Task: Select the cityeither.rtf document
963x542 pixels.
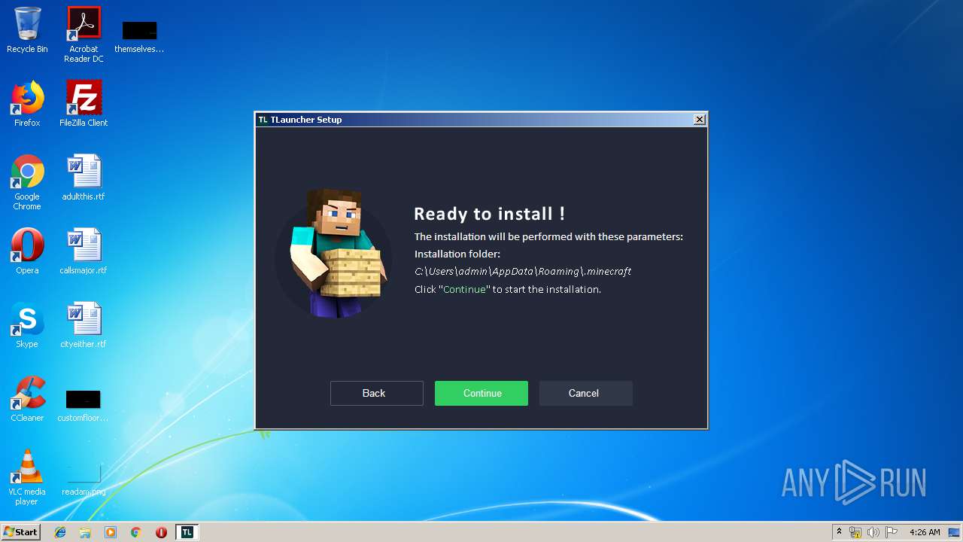Action: (x=84, y=325)
